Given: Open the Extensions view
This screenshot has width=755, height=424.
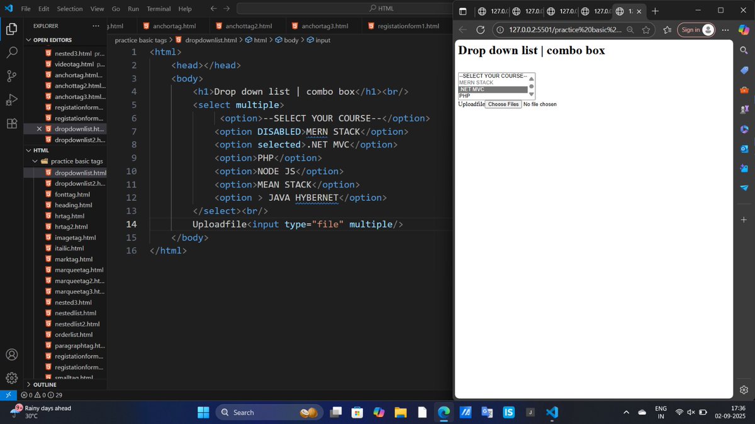Looking at the screenshot, I should (x=11, y=123).
